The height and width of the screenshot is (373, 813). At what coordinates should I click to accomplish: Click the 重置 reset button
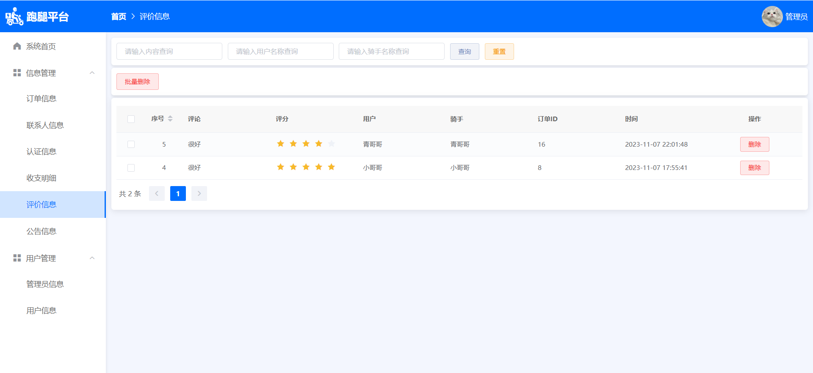point(499,51)
